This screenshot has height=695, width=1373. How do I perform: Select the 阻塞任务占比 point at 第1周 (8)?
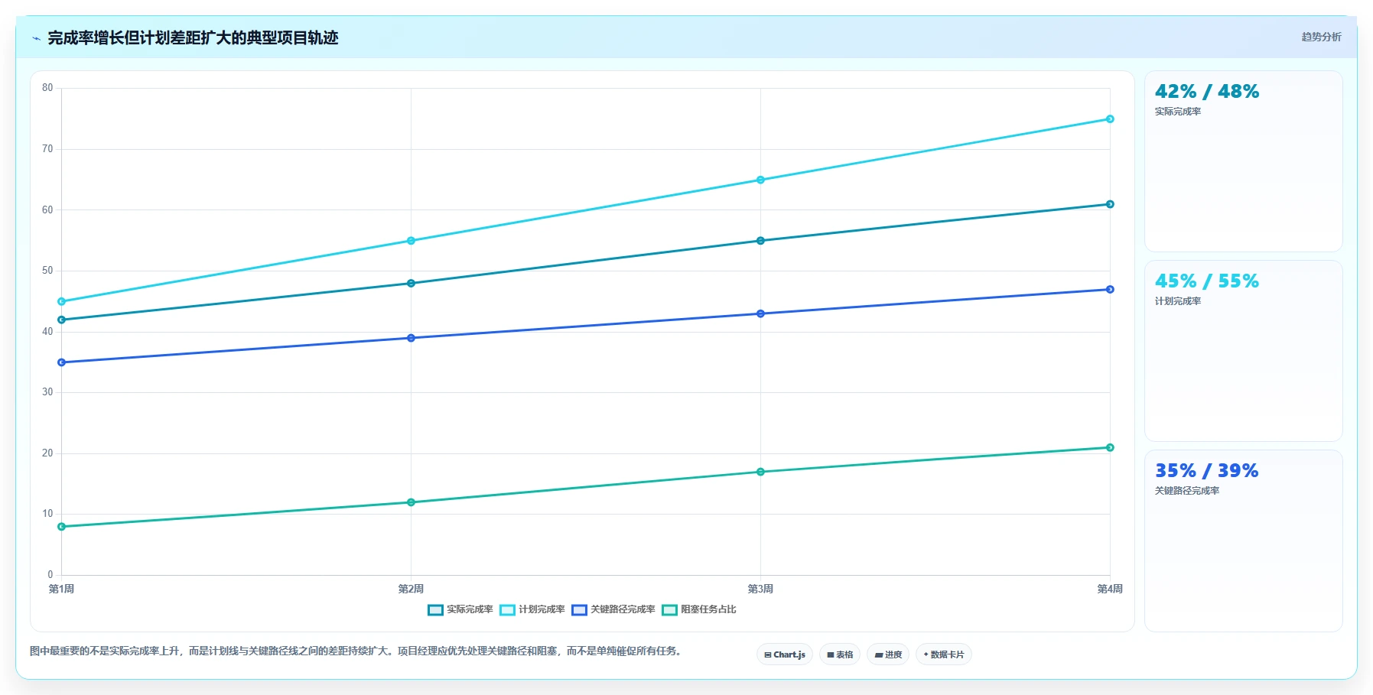pyautogui.click(x=61, y=527)
